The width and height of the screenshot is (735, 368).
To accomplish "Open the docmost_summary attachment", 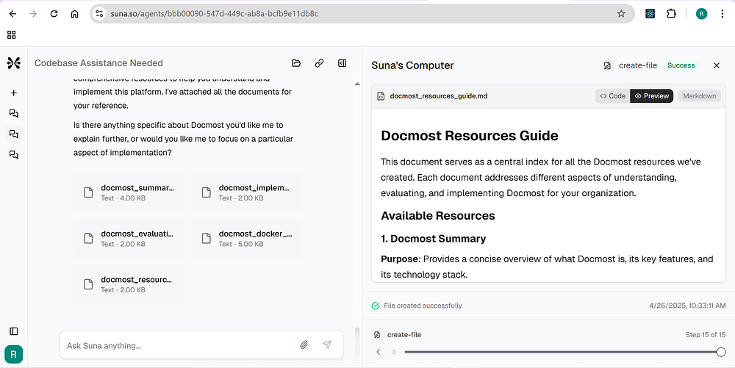I will 129,192.
